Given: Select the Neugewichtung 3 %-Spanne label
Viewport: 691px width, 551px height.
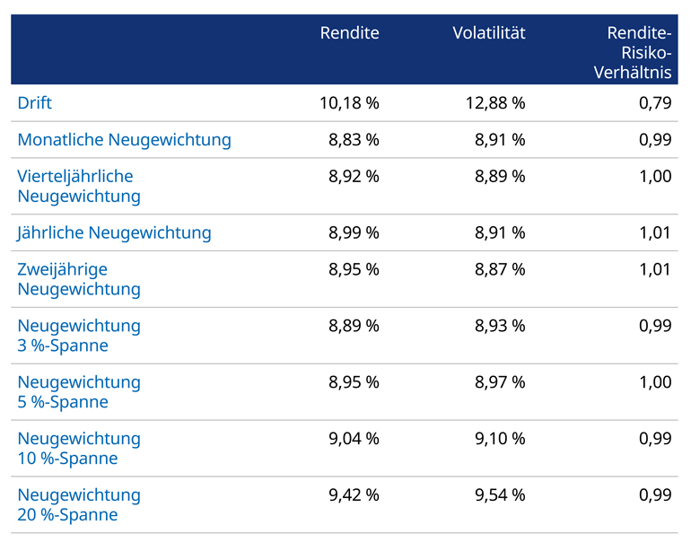Looking at the screenshot, I should pyautogui.click(x=79, y=336).
